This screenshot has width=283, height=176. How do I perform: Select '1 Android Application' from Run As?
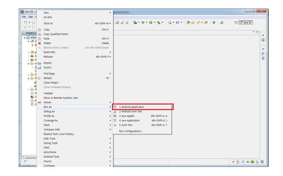click(132, 107)
